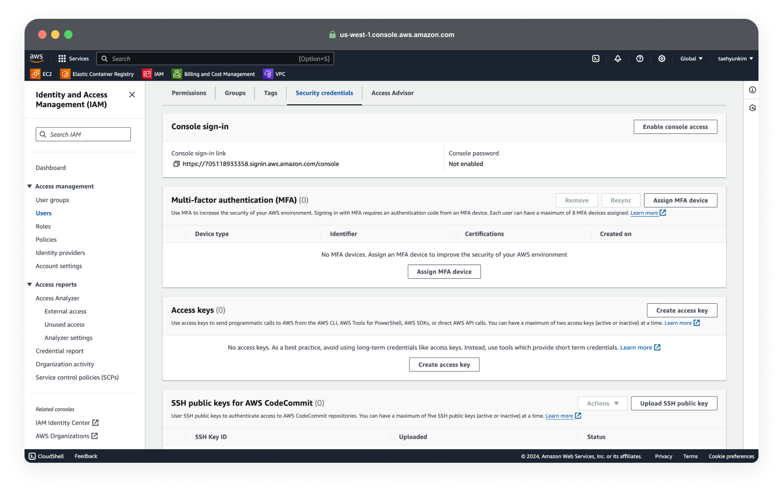The height and width of the screenshot is (493, 783).
Task: Open the Info side panel
Action: coord(752,89)
